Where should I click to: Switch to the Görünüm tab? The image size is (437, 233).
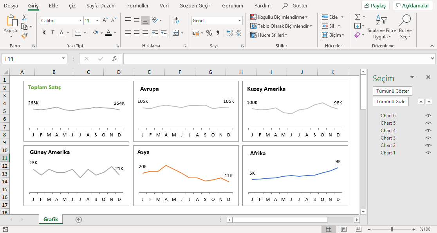[233, 5]
